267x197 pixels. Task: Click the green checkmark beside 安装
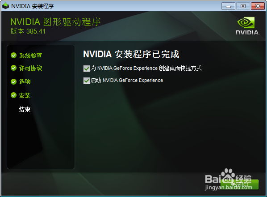(x=14, y=95)
